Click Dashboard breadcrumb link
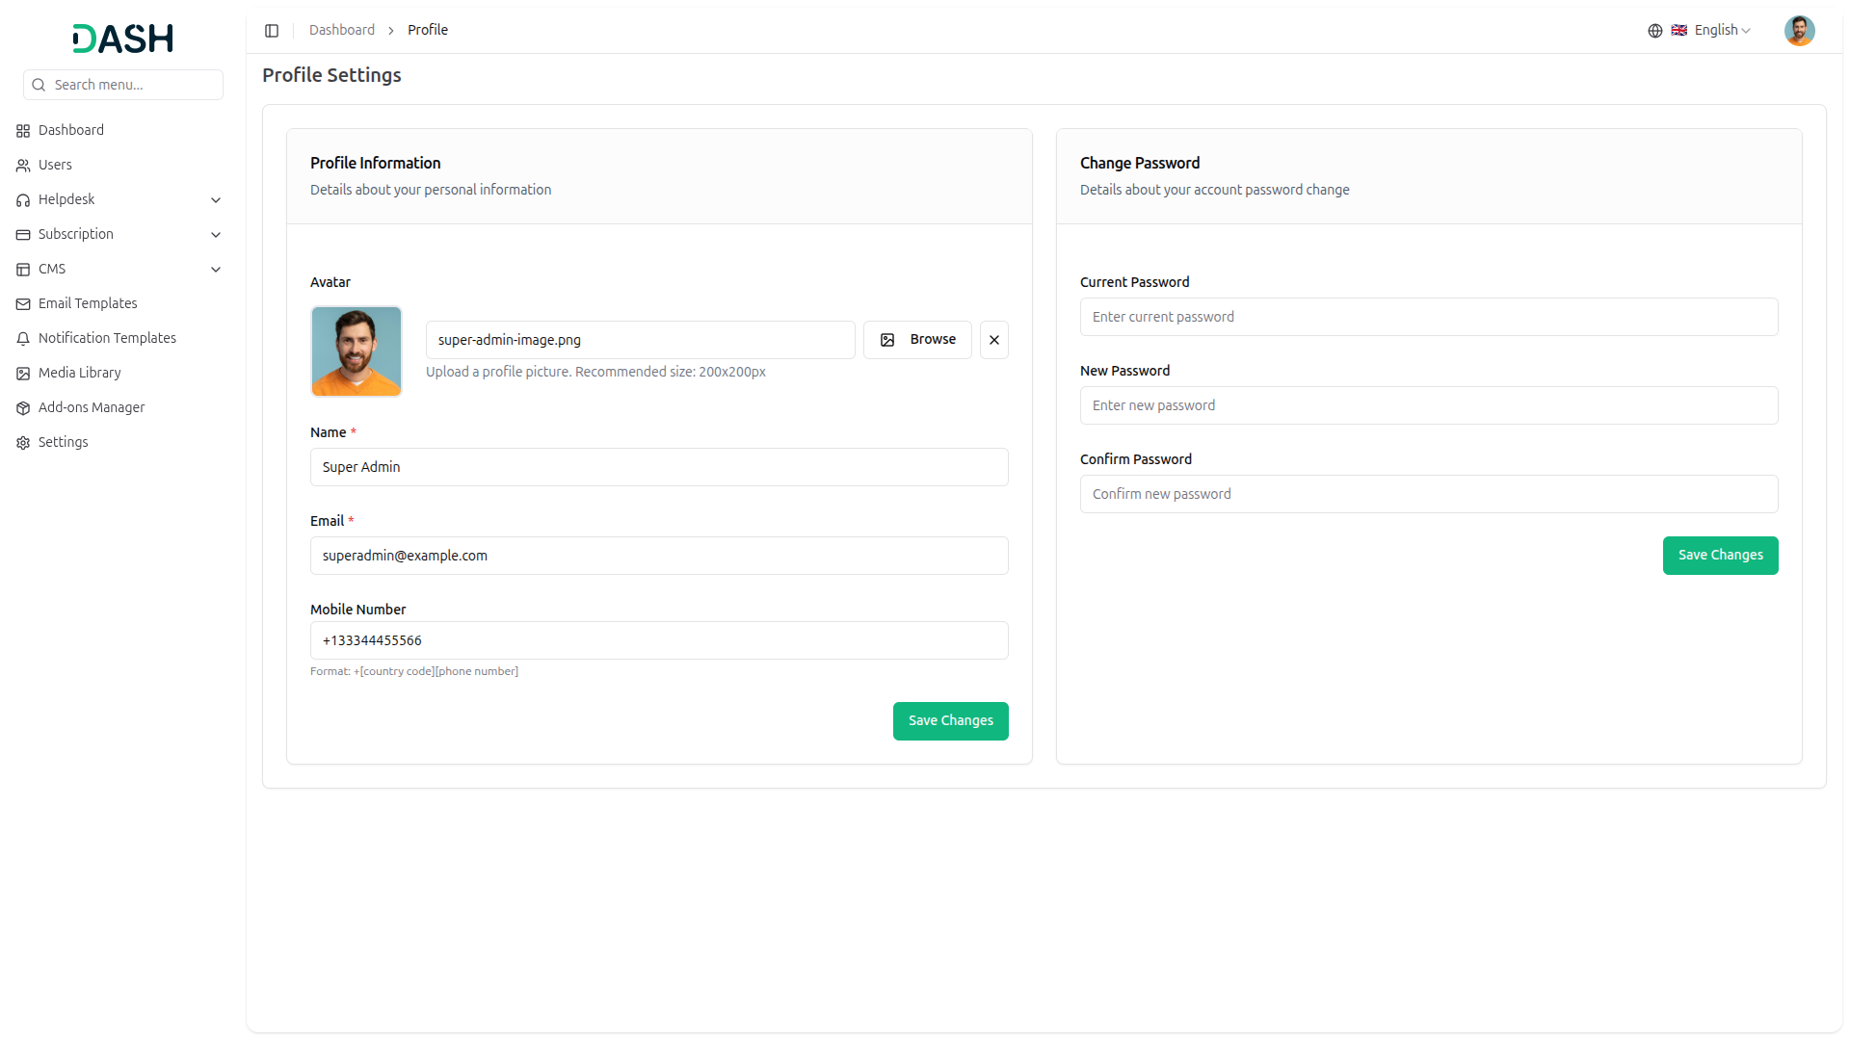Viewport: 1850px width, 1040px height. click(341, 31)
